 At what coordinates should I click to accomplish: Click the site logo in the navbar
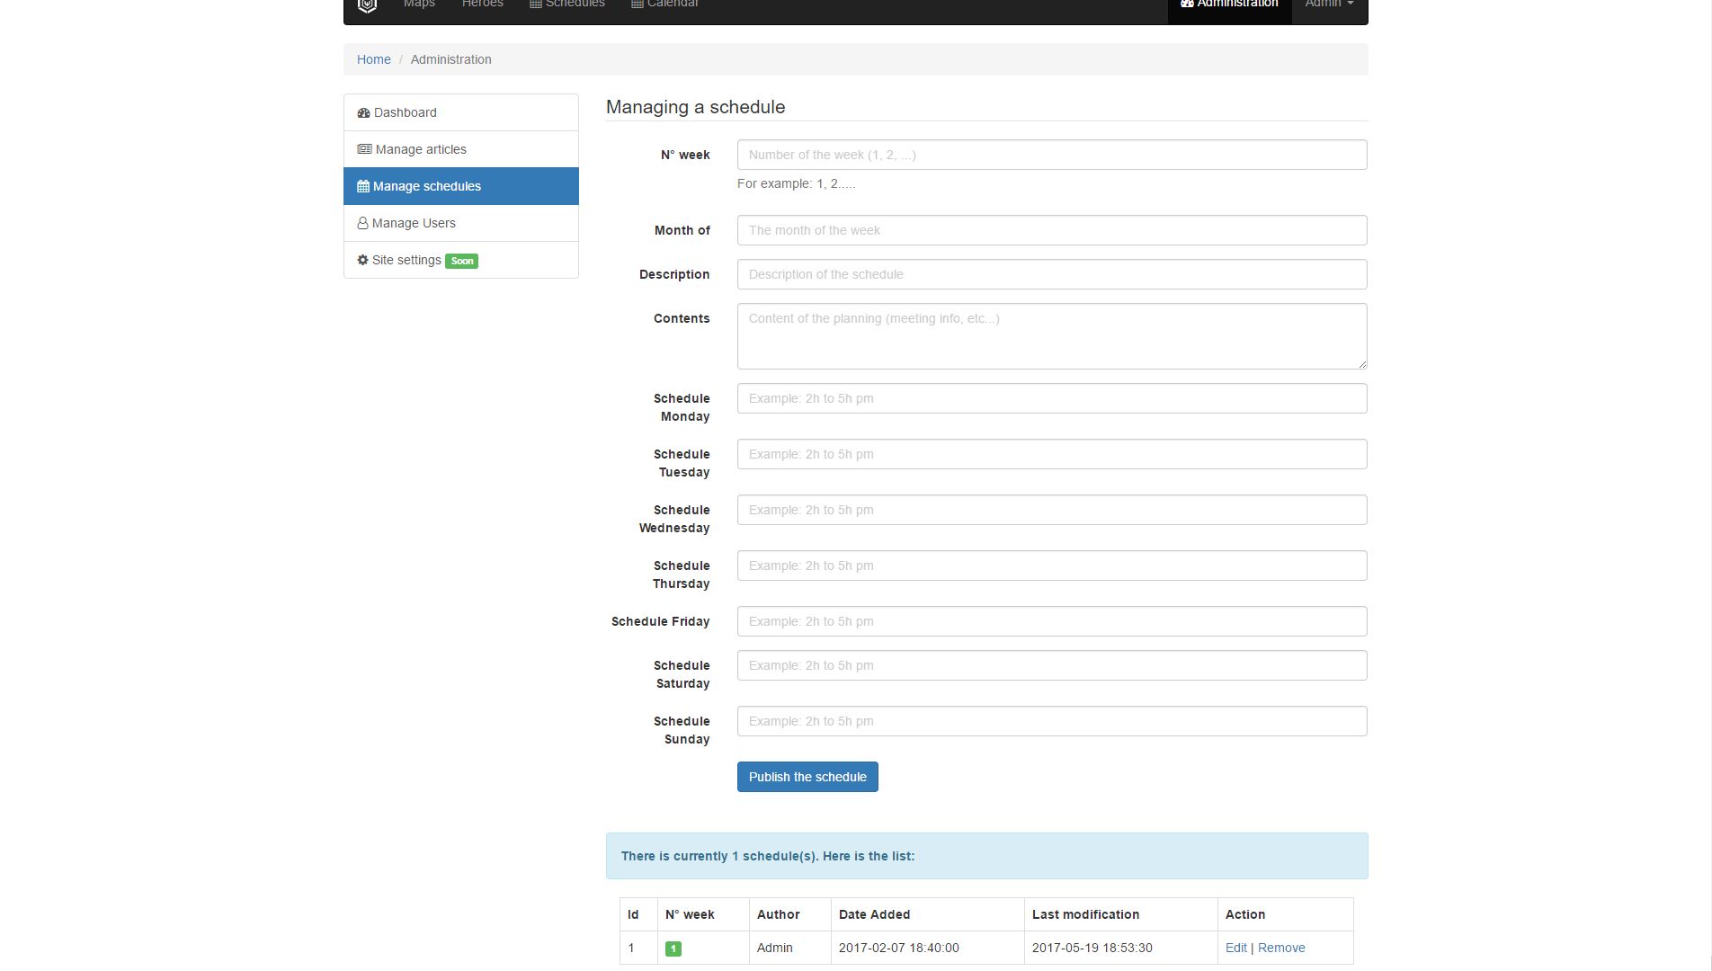pyautogui.click(x=367, y=5)
